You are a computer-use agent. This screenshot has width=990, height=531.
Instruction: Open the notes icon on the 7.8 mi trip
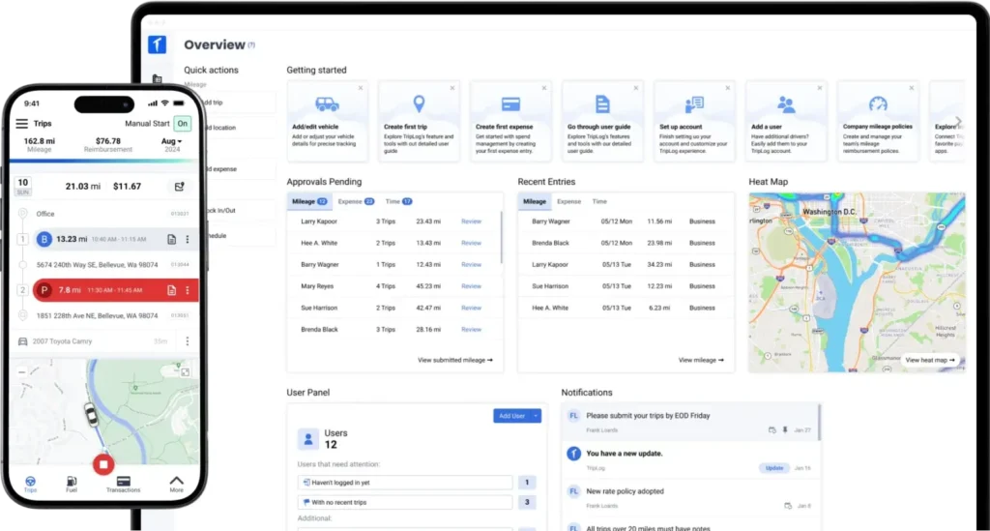pyautogui.click(x=171, y=290)
